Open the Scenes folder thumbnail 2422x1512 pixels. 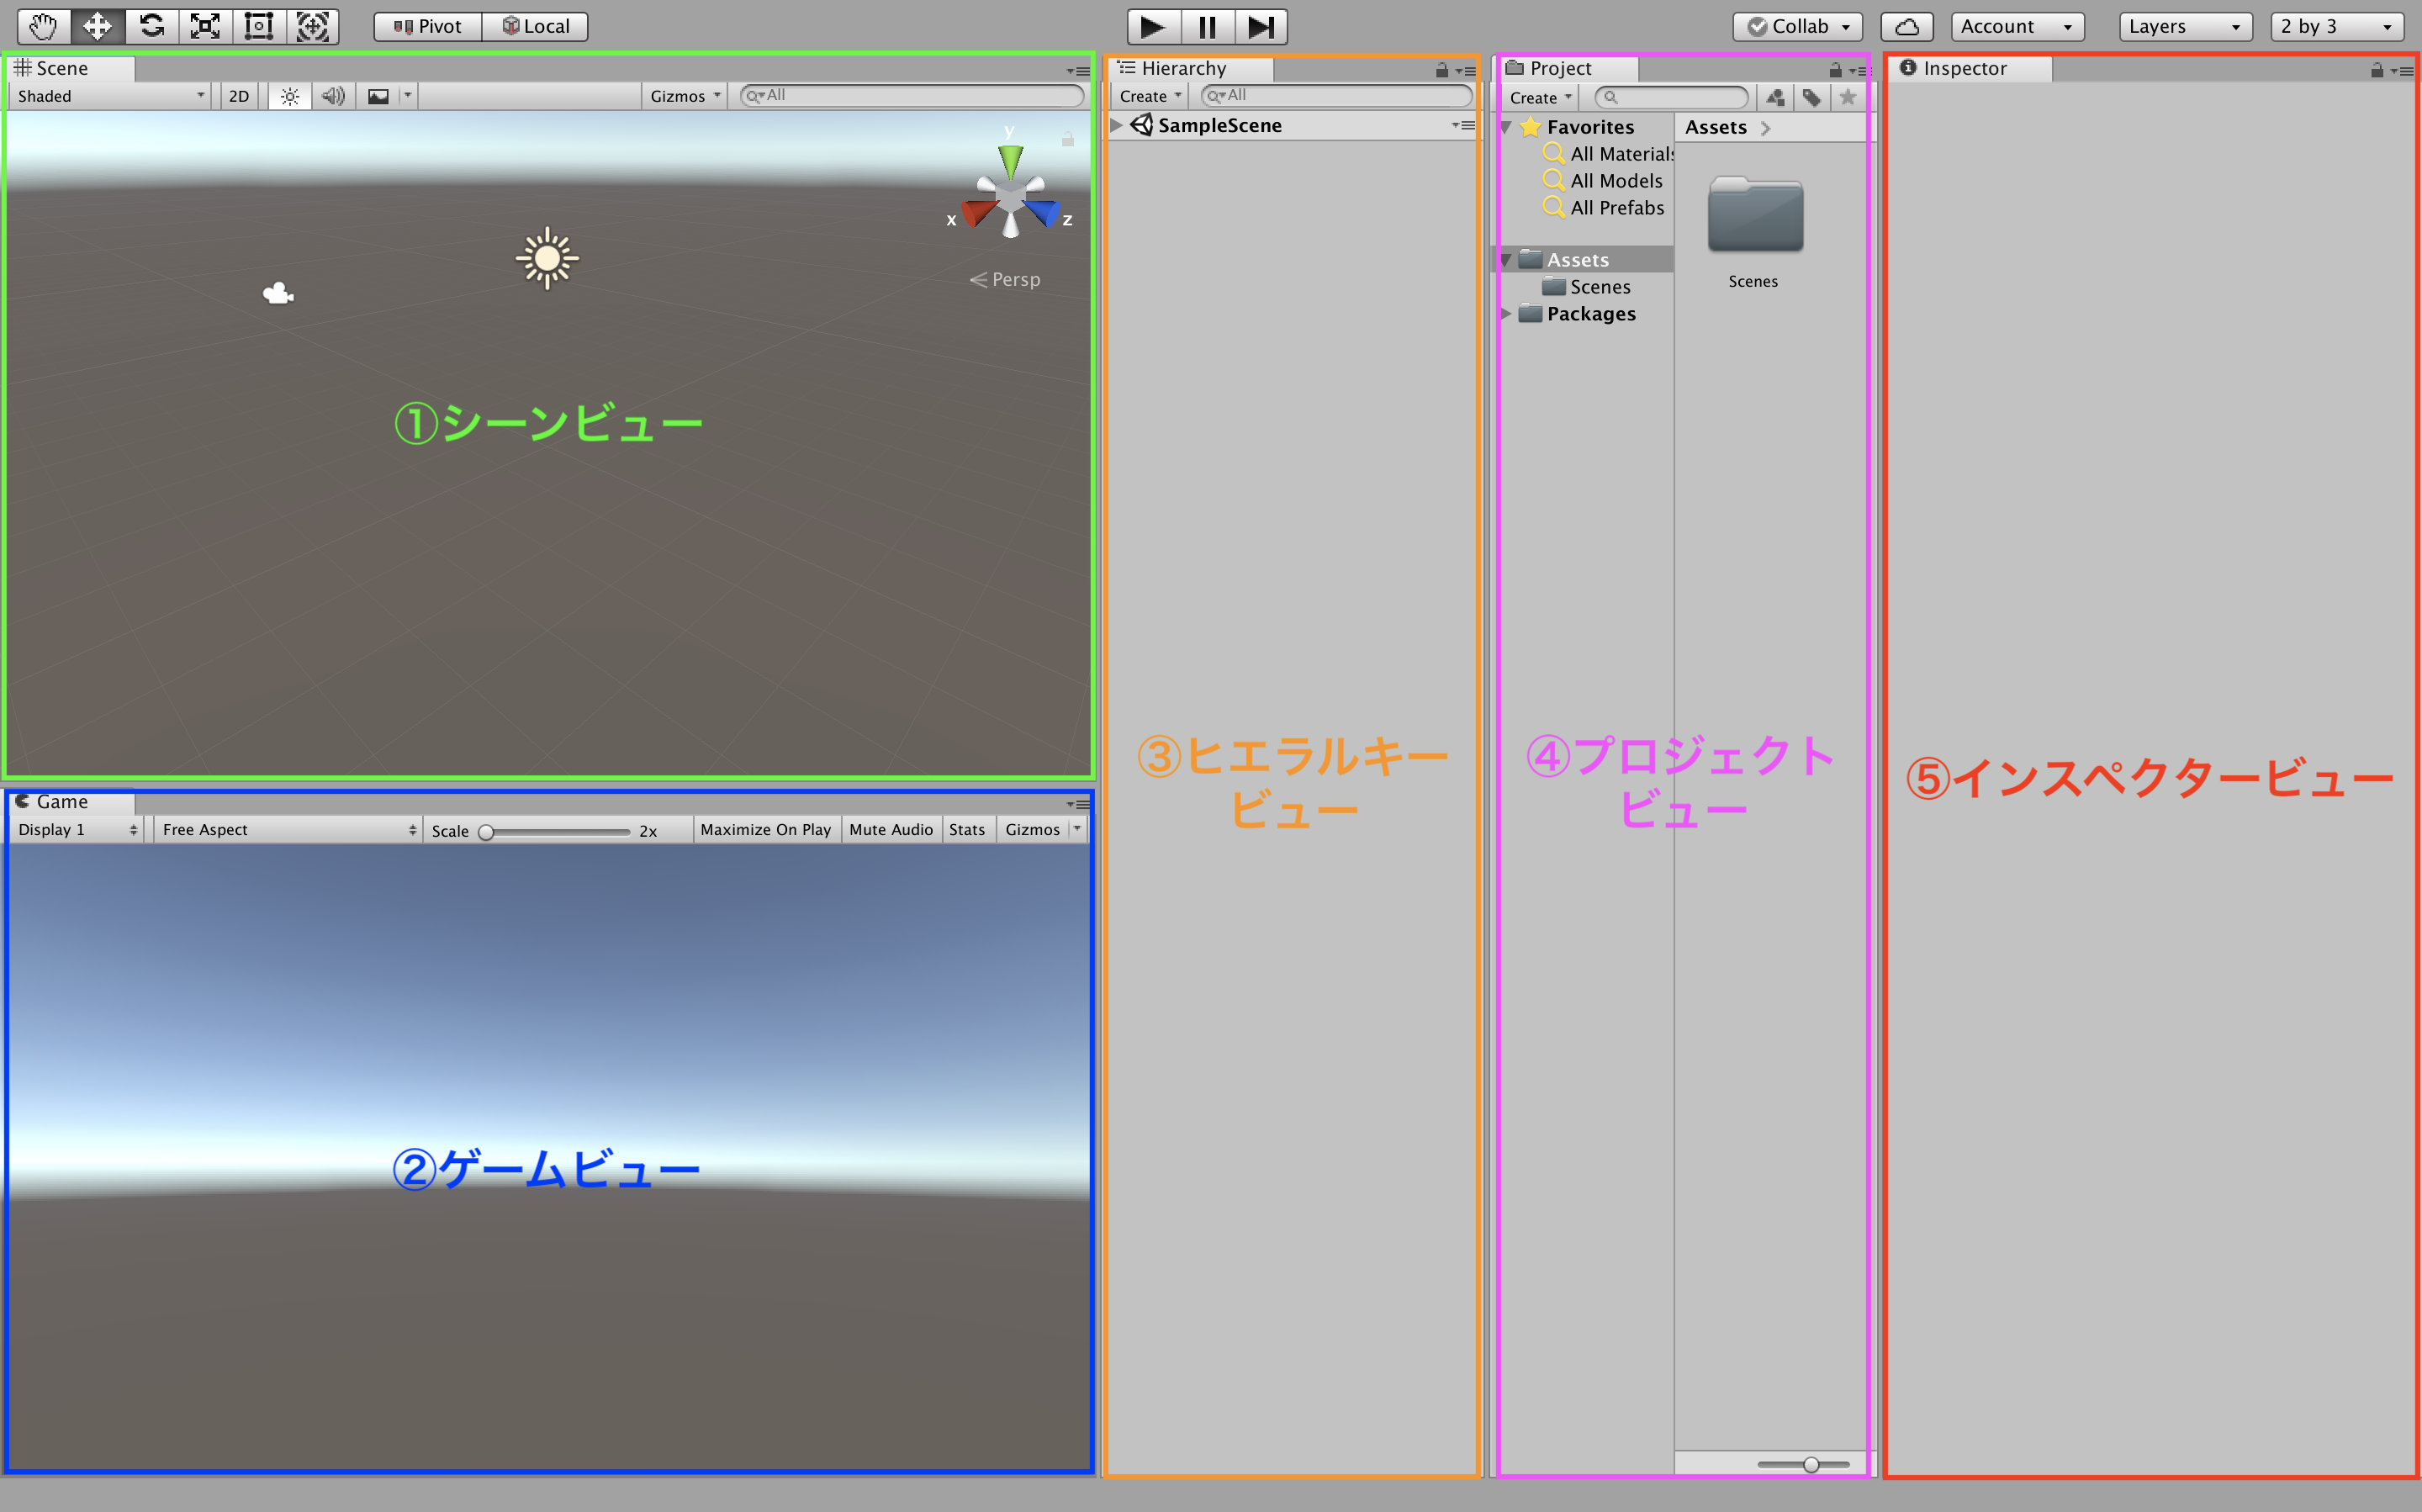[1754, 215]
